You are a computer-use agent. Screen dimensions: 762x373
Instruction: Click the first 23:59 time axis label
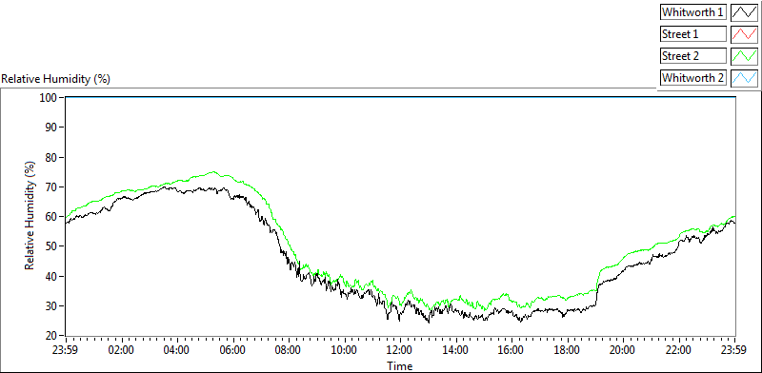coord(66,350)
